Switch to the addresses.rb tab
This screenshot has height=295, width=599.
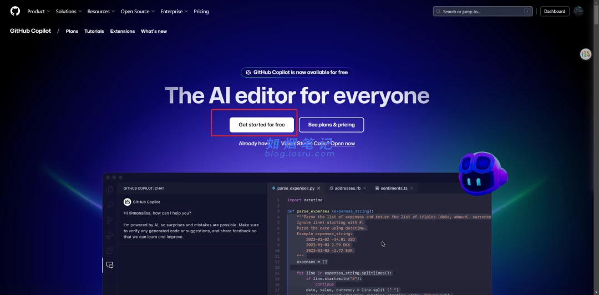345,188
